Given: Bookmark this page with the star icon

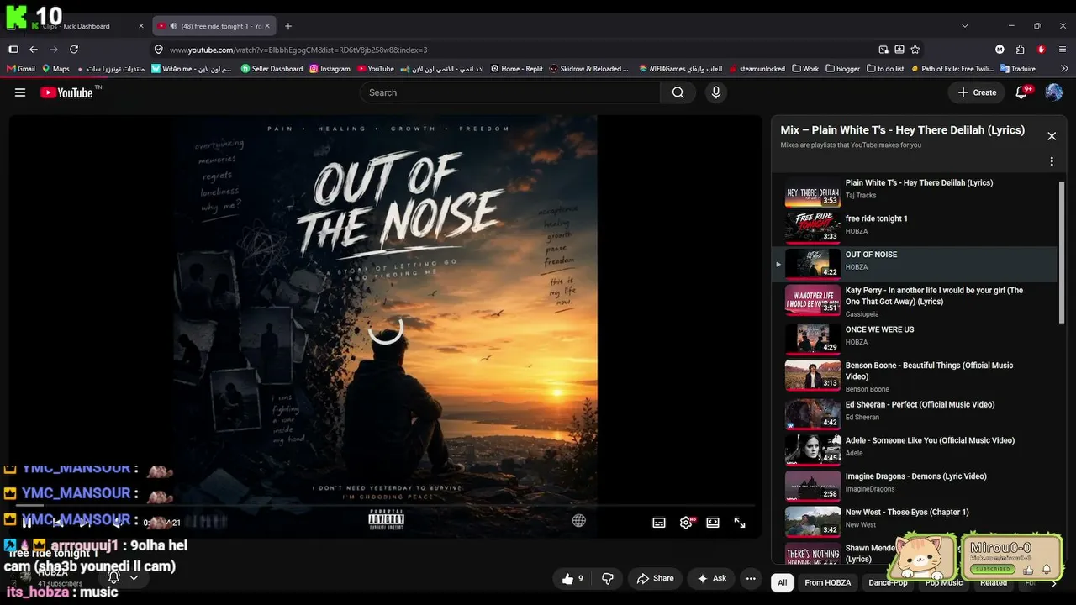Looking at the screenshot, I should pyautogui.click(x=915, y=50).
